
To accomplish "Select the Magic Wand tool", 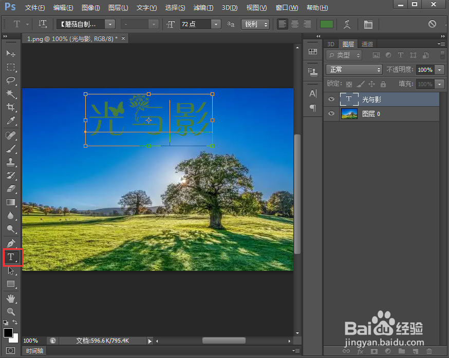I will 11,93.
